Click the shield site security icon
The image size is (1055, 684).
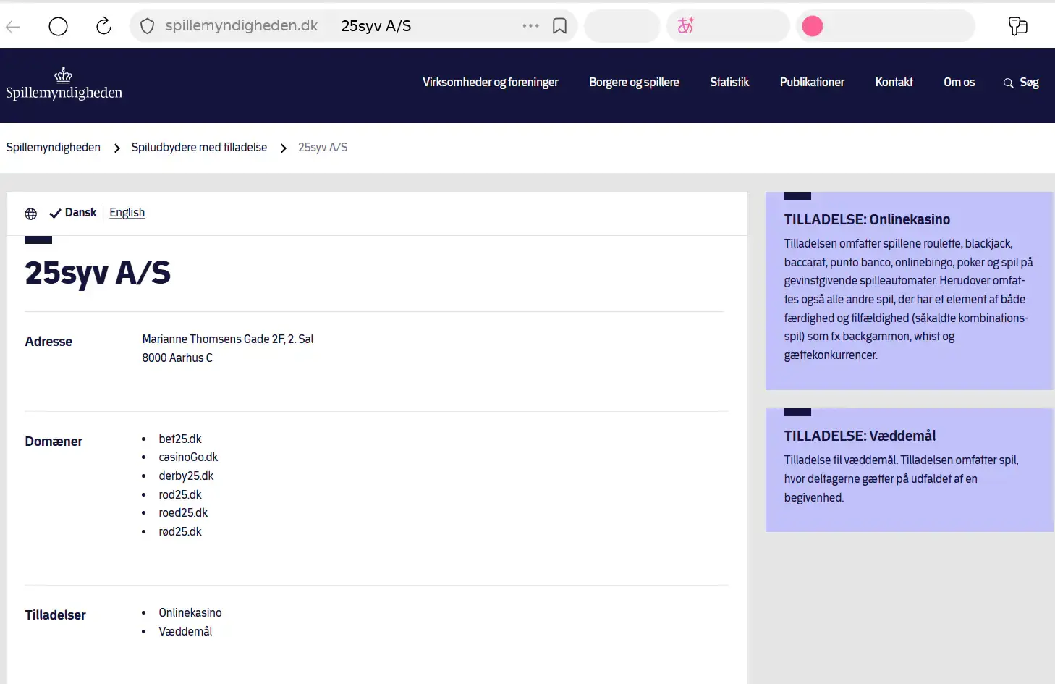[x=148, y=27]
